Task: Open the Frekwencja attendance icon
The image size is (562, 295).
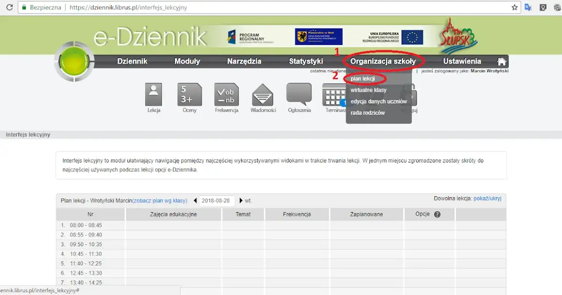Action: point(226,94)
